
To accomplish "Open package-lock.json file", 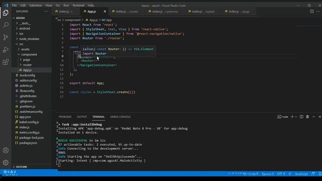I will point(31,137).
